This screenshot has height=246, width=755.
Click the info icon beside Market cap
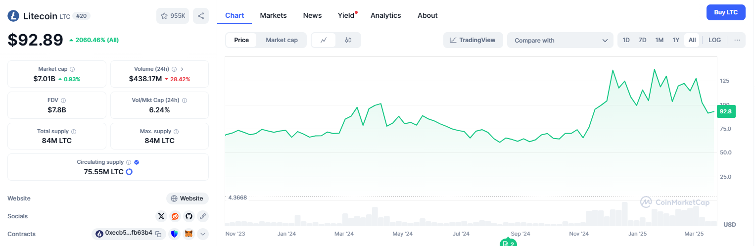(x=72, y=69)
